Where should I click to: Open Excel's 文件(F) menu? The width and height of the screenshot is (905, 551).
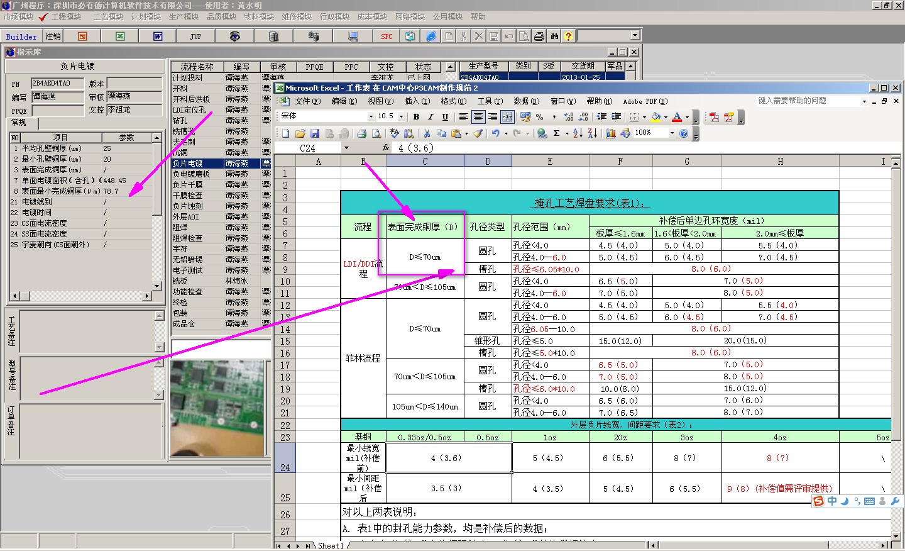(x=307, y=101)
